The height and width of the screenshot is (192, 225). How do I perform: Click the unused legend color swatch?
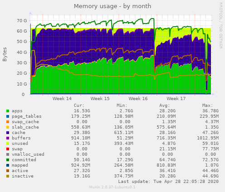[8, 144]
